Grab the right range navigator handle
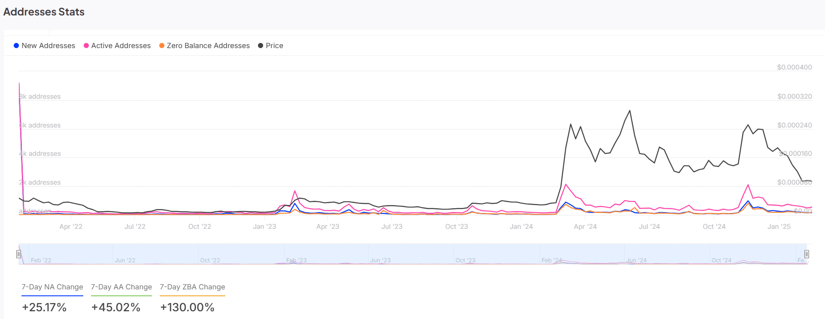The height and width of the screenshot is (319, 825). (x=807, y=254)
